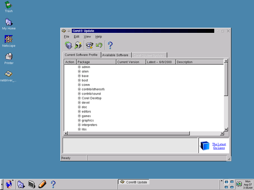
Task: Select the Netscape desktop icon
Action: coord(9,41)
